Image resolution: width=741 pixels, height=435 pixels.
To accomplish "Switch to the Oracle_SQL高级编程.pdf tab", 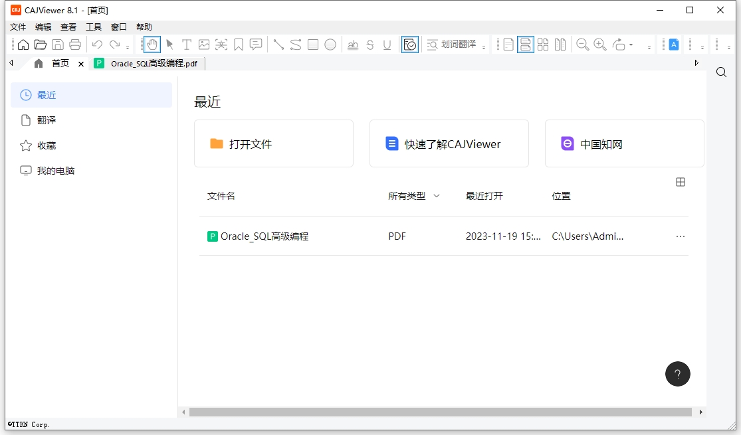I will point(149,64).
